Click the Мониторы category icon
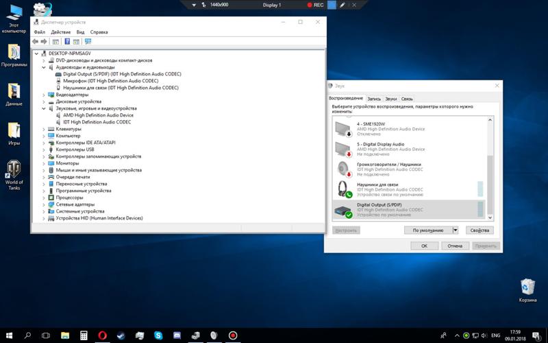This screenshot has width=548, height=343. [x=51, y=163]
